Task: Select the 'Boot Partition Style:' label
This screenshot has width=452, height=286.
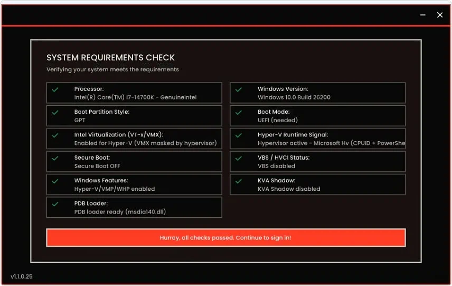Action: (102, 112)
